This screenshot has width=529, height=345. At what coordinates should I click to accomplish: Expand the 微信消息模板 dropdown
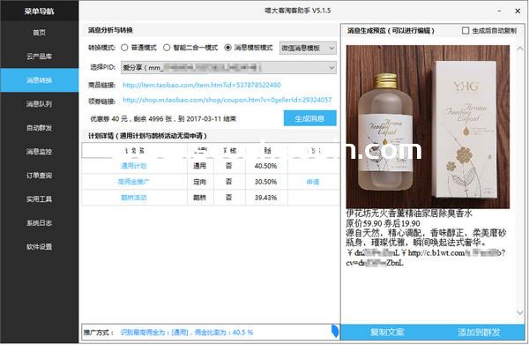[x=308, y=48]
